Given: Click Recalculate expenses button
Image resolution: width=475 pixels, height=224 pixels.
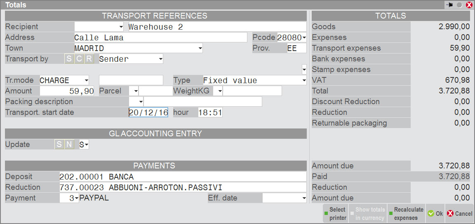Looking at the screenshot, I should (x=406, y=214).
